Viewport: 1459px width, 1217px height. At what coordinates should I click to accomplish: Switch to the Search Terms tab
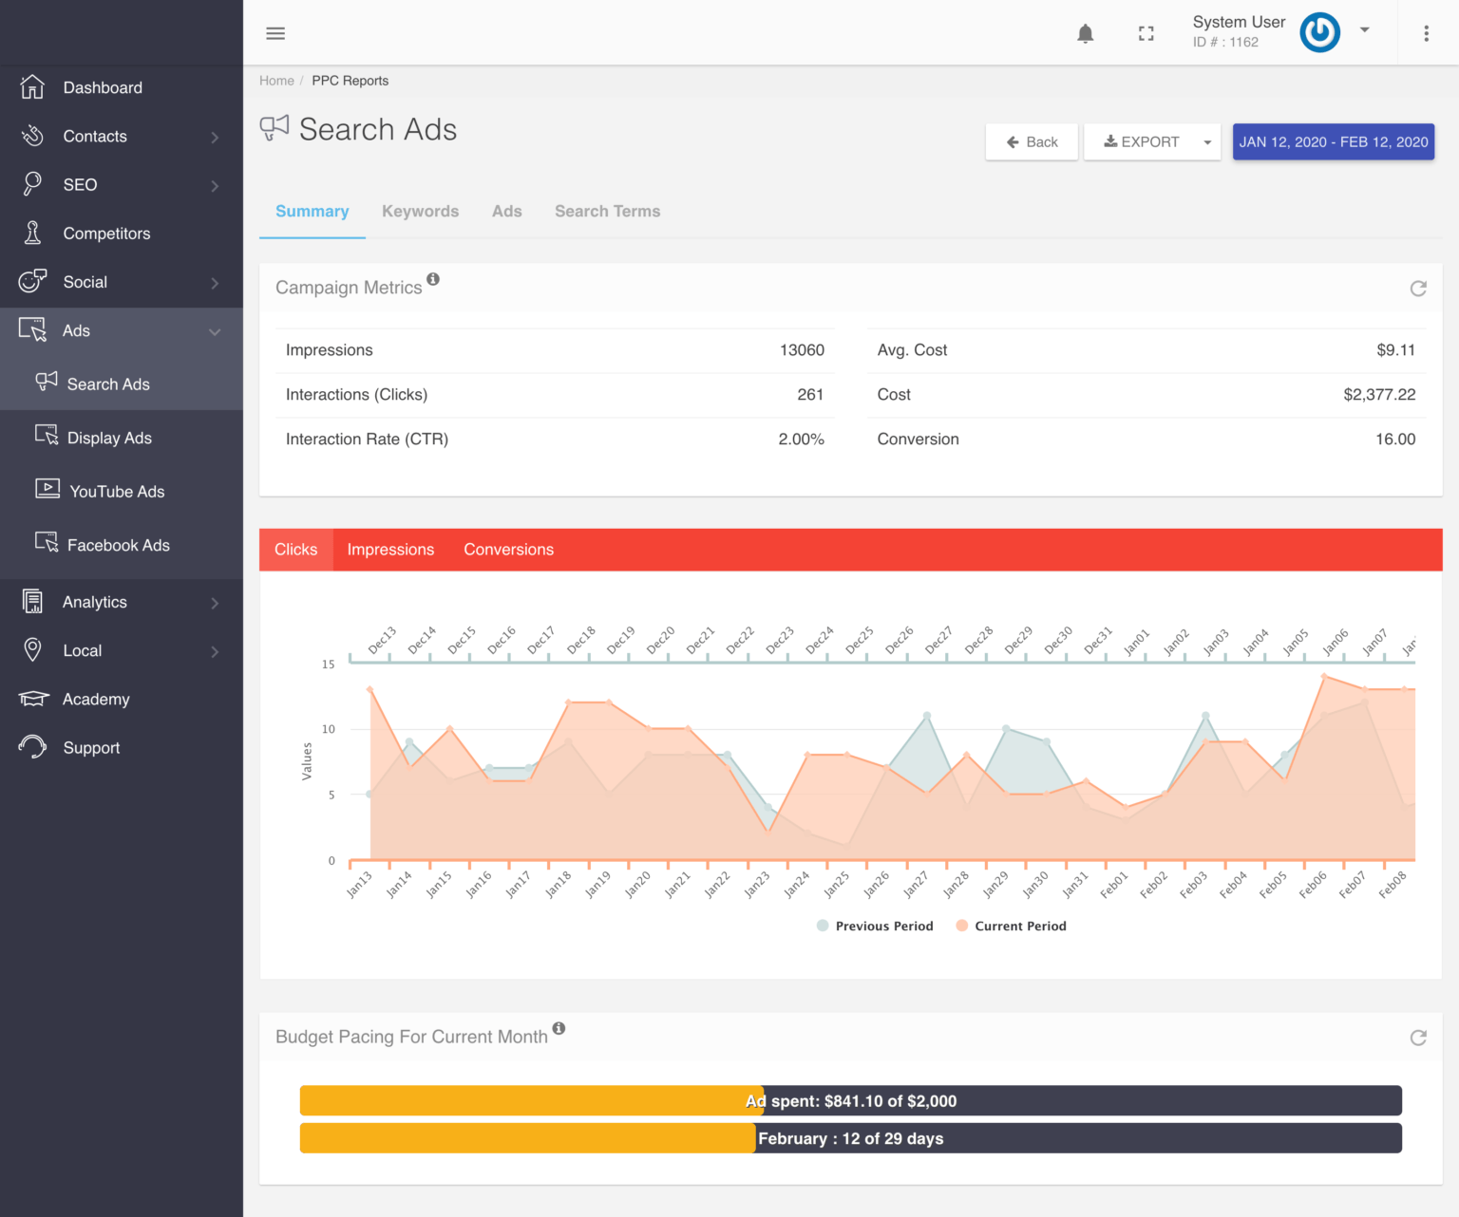click(x=608, y=212)
